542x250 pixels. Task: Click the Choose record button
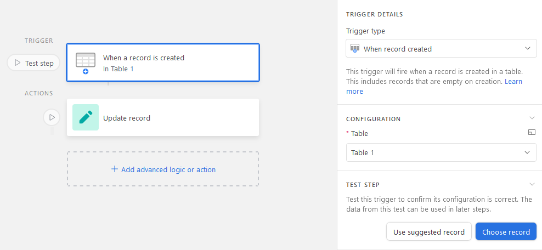506,232
